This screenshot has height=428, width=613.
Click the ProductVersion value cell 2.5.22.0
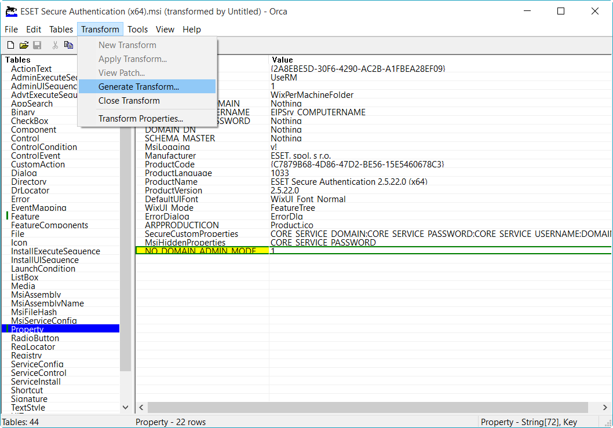(x=284, y=191)
